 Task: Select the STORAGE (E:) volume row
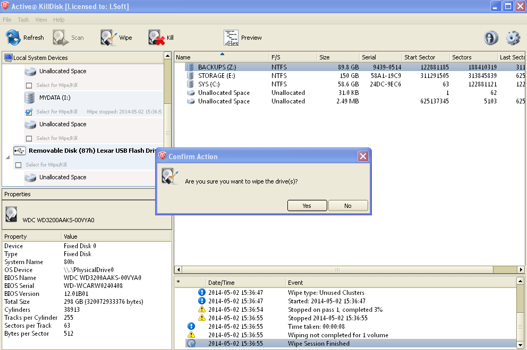point(216,76)
